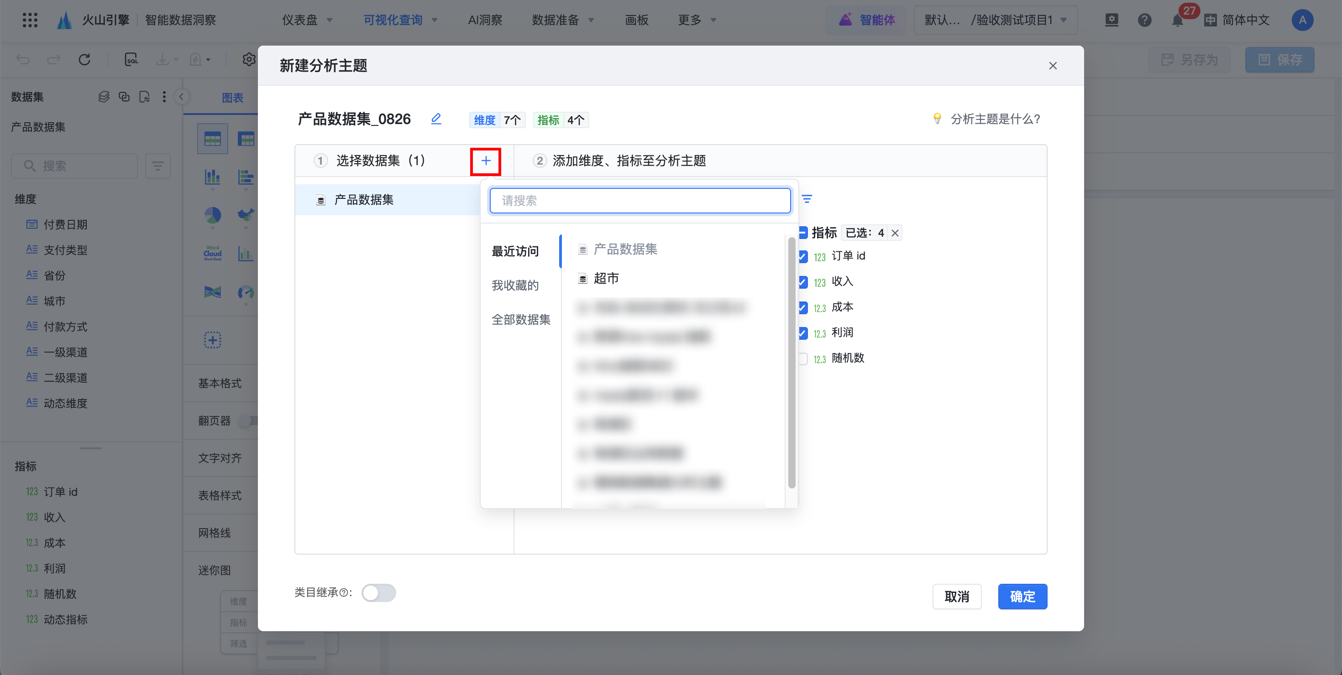
Task: Uncheck the 收入 metric checkbox
Action: (x=803, y=282)
